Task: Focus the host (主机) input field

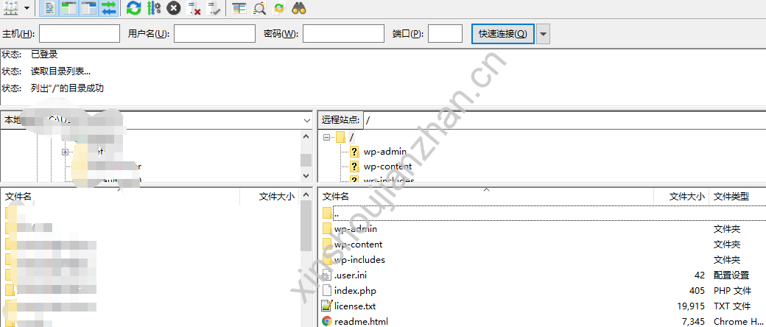Action: (x=80, y=34)
